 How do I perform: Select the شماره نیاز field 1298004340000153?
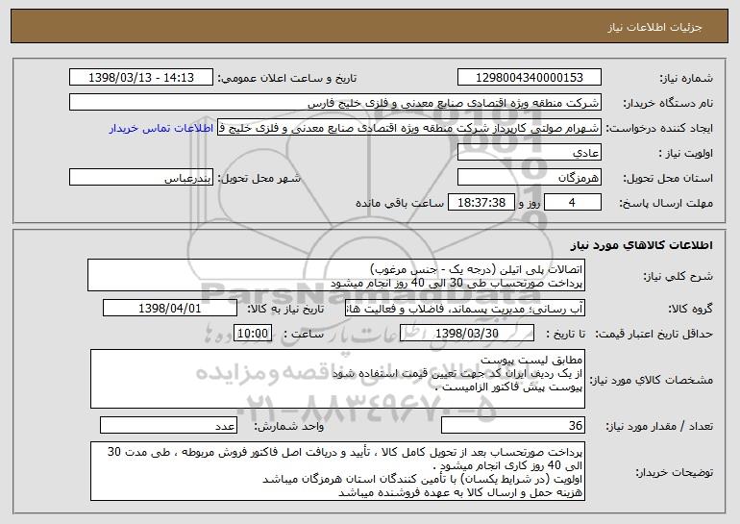[x=529, y=78]
